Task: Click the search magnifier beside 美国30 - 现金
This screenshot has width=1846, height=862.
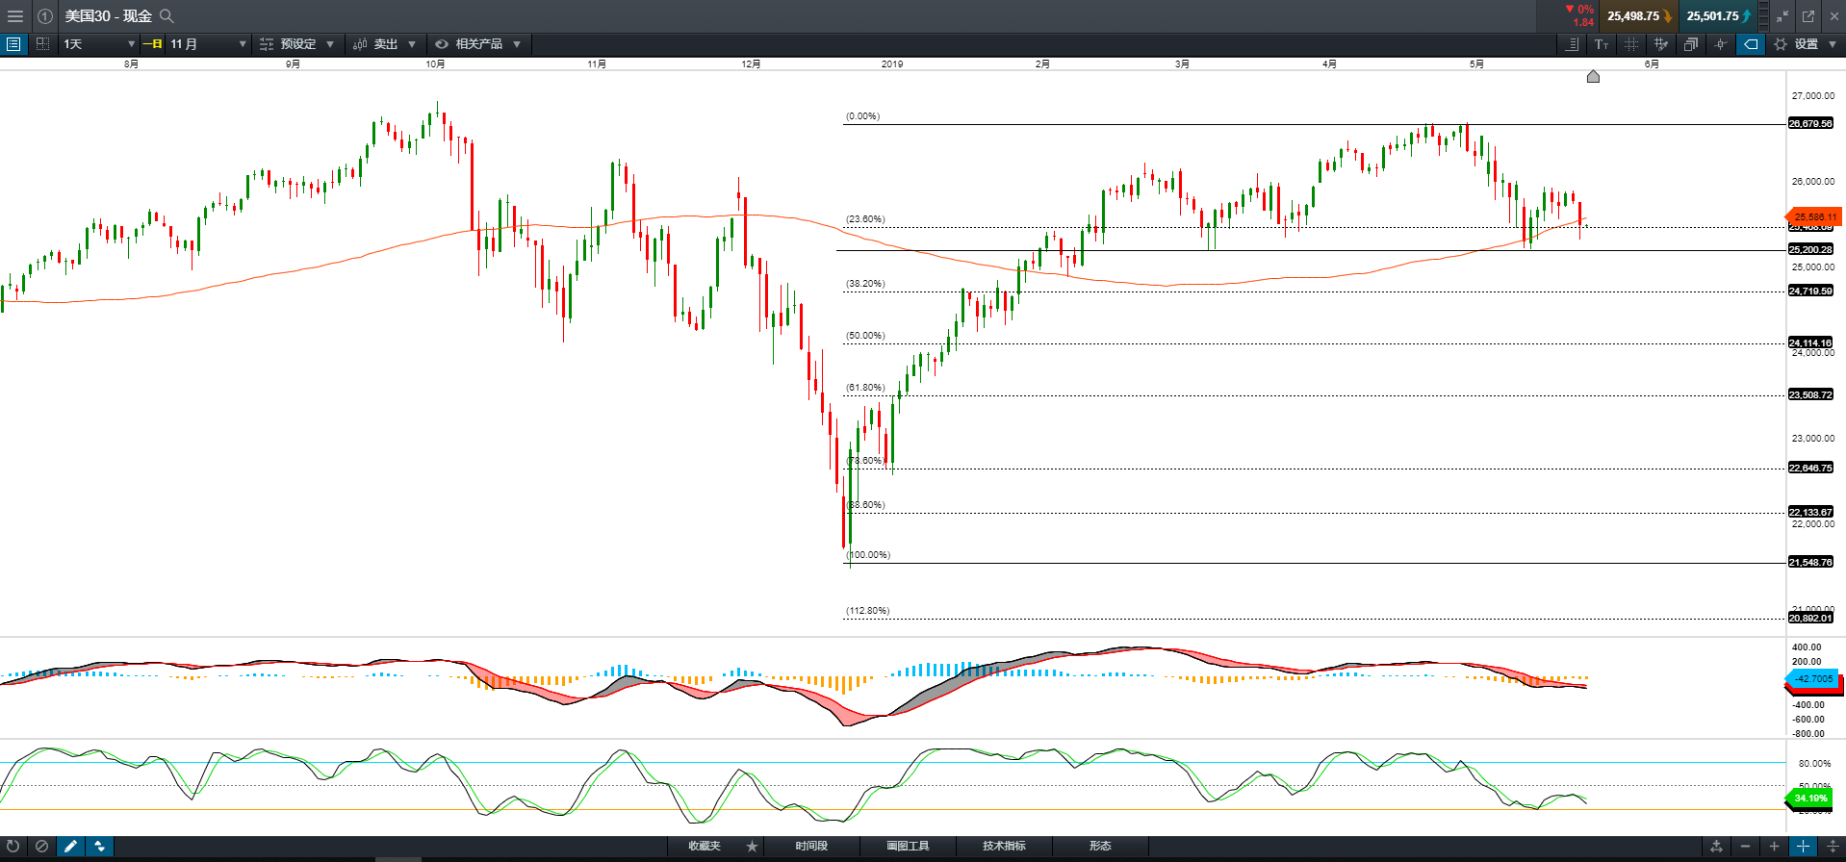Action: pos(167,16)
